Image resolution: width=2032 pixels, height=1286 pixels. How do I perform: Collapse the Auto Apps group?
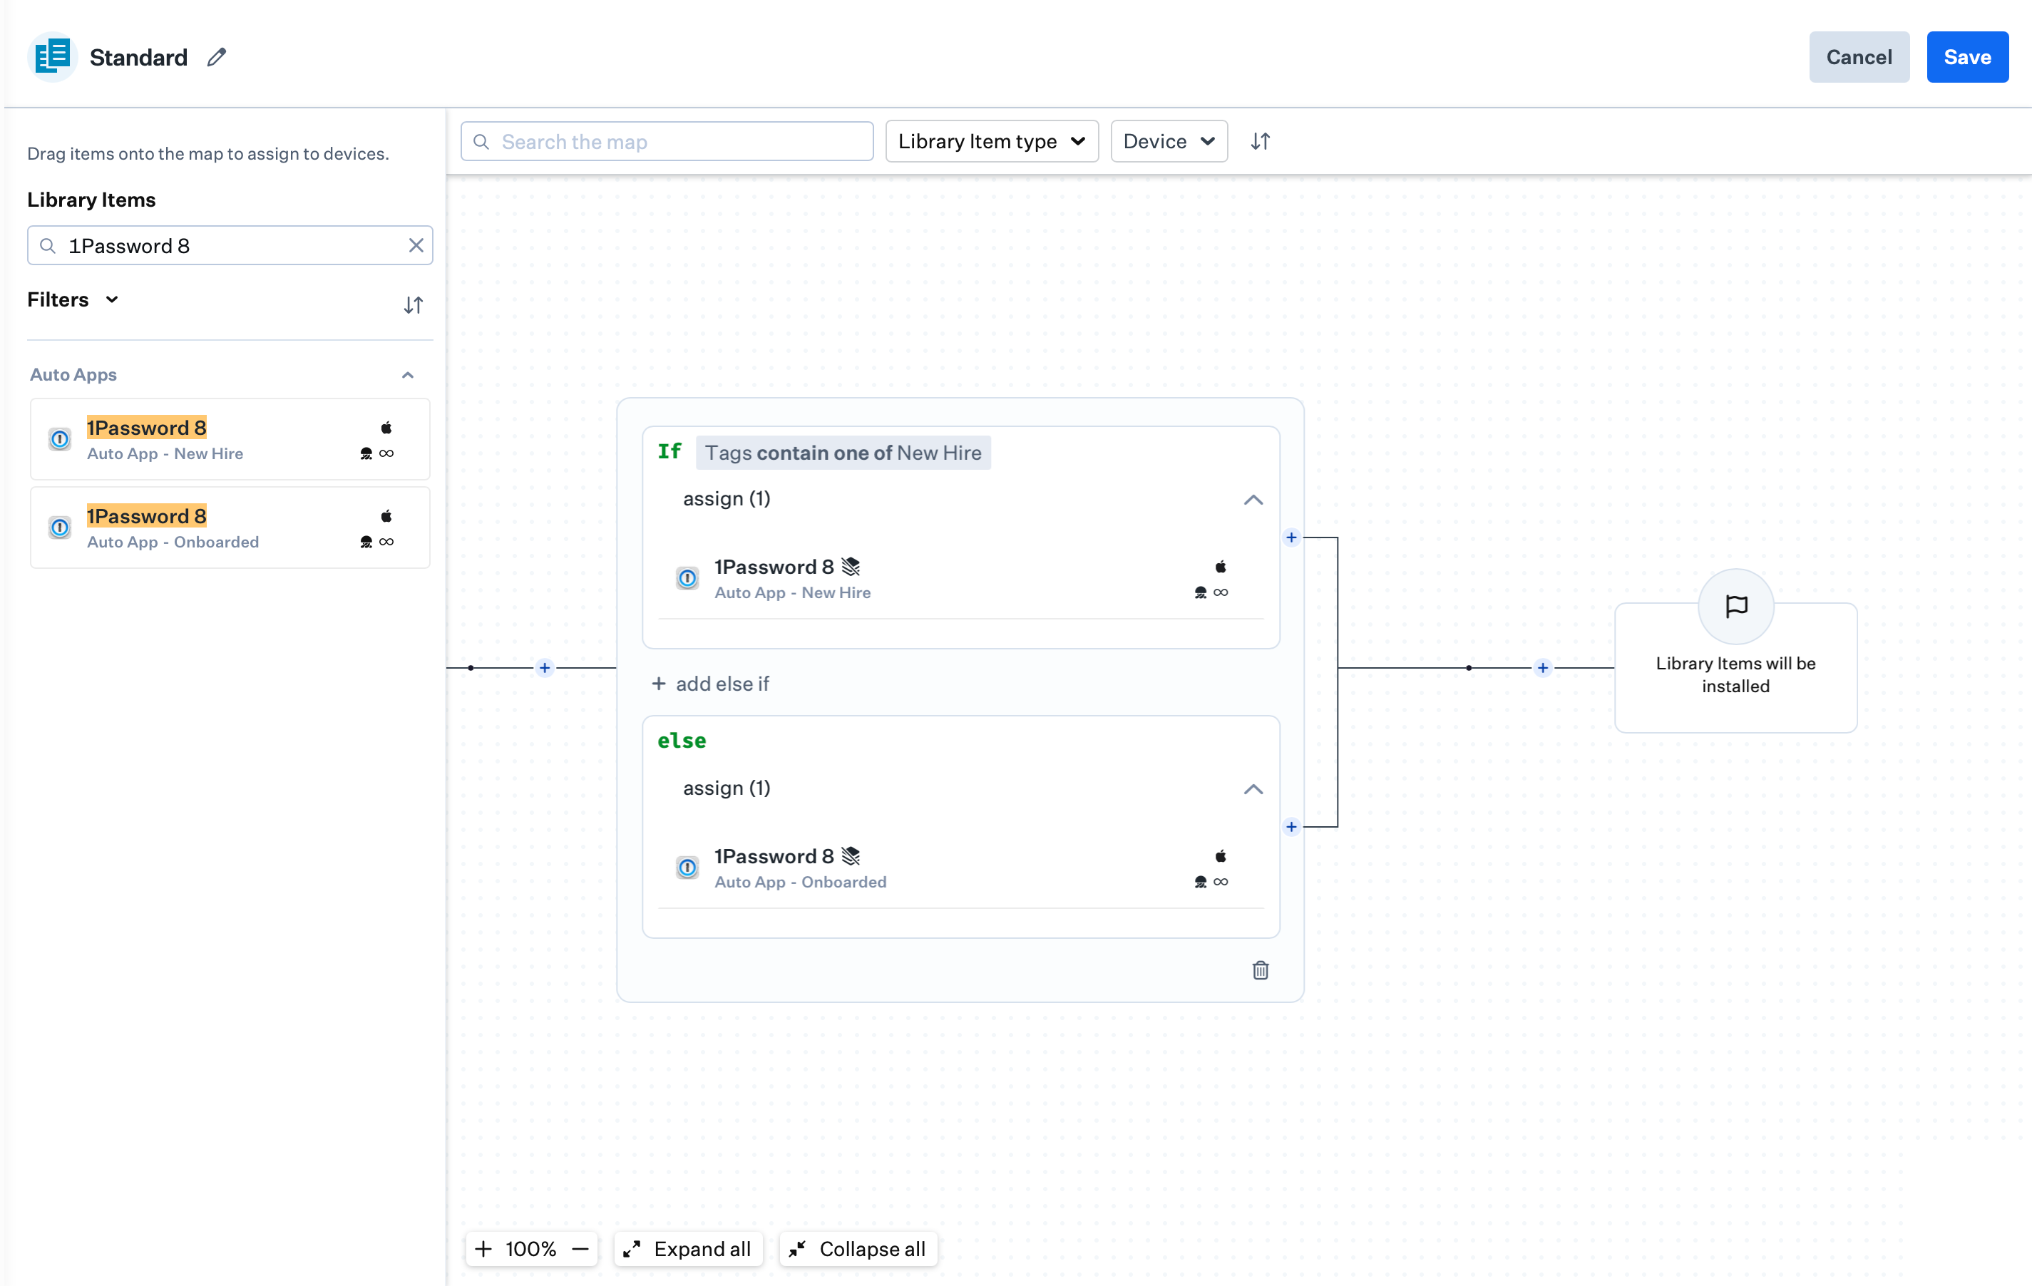point(408,375)
